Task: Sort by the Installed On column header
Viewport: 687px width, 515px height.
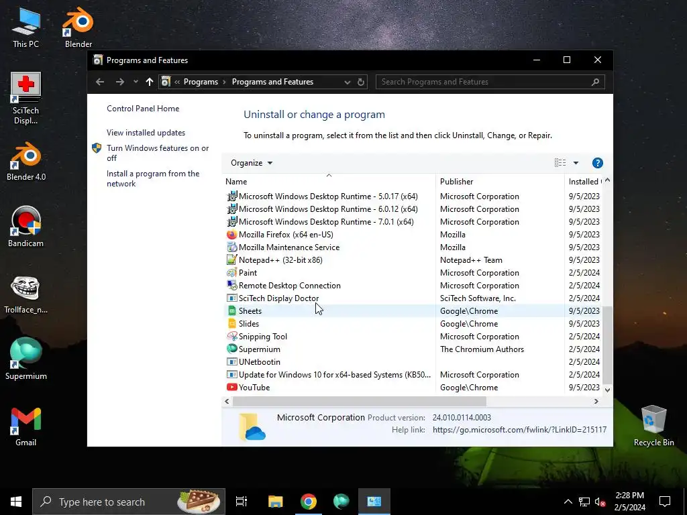Action: tap(584, 181)
